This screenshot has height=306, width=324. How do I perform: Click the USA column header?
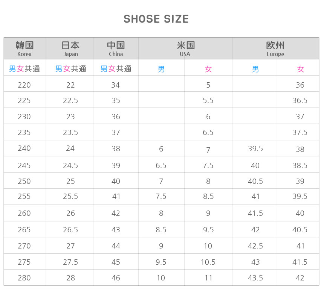(185, 48)
